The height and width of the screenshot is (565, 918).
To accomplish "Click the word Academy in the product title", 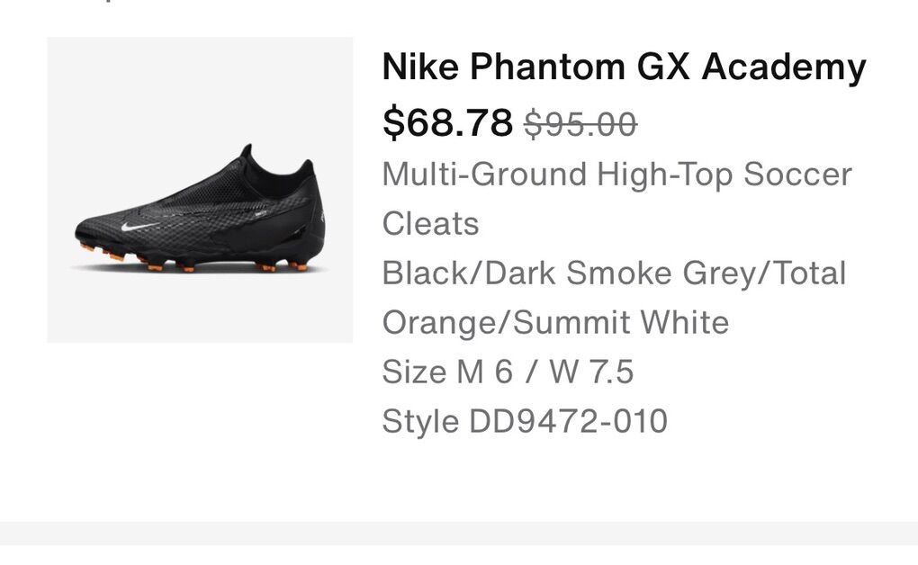I will (x=784, y=67).
